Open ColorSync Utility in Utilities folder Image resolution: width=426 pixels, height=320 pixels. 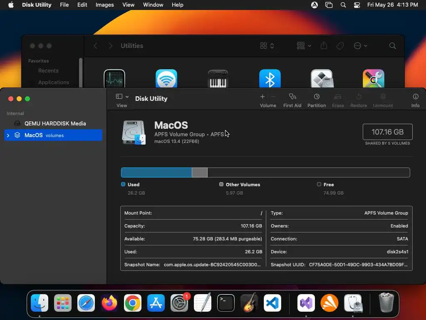click(373, 79)
